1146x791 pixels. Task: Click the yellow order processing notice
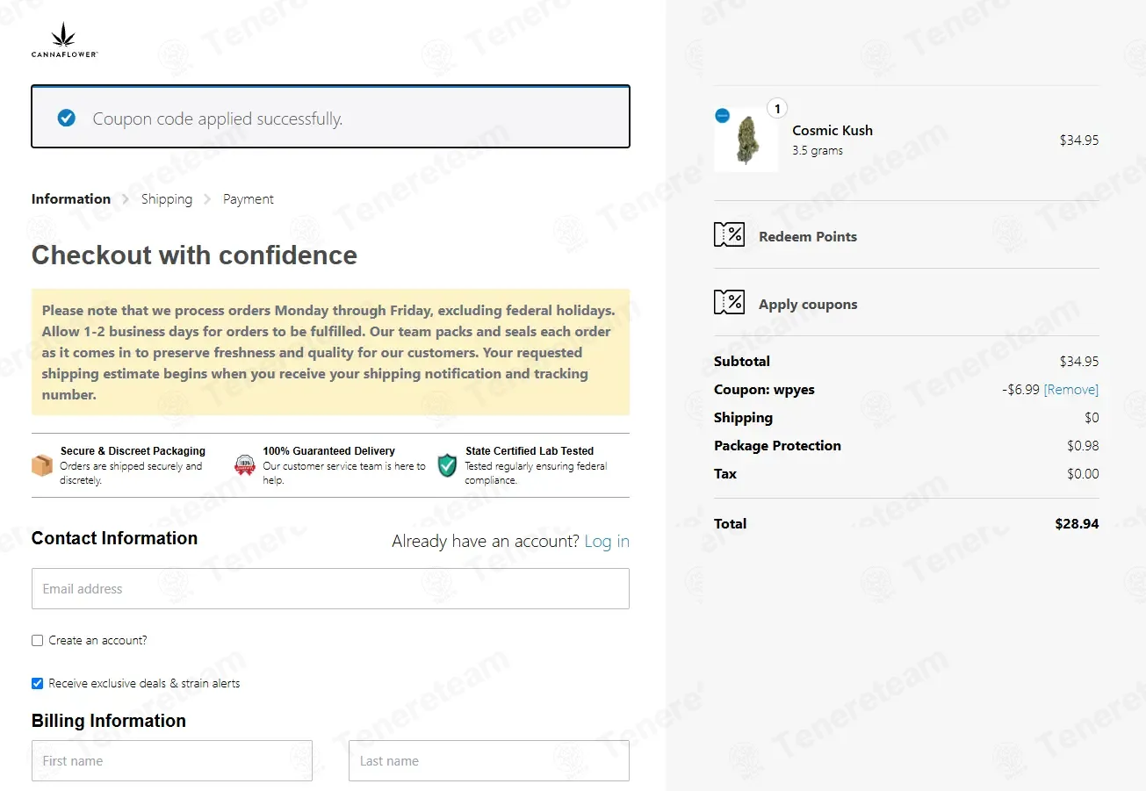point(330,352)
